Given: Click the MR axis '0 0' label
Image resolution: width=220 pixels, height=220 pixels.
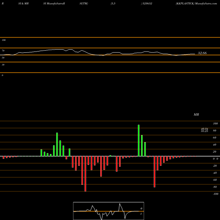Looking at the screenshot, I should tap(216, 159).
